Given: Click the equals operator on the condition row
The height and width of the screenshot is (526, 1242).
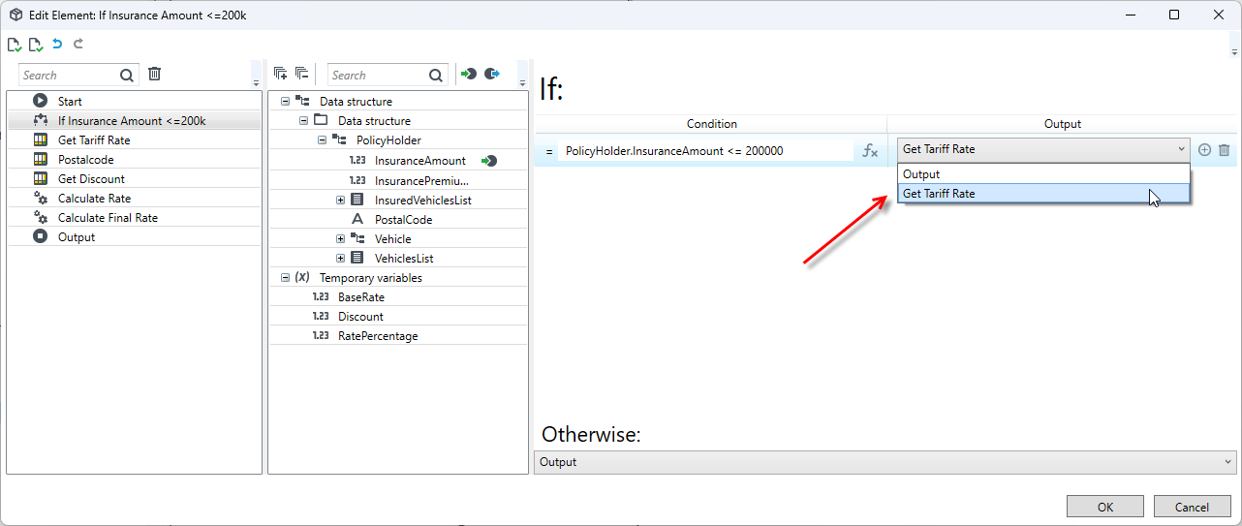Looking at the screenshot, I should pyautogui.click(x=548, y=151).
